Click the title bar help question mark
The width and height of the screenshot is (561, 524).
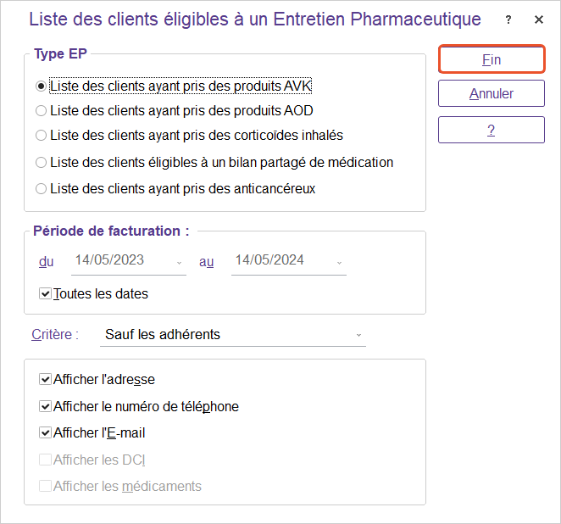[508, 20]
